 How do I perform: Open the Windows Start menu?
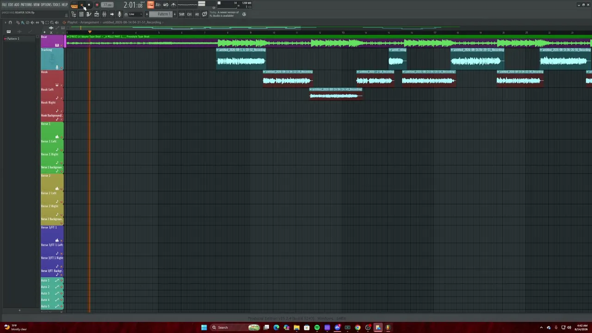tap(203, 327)
